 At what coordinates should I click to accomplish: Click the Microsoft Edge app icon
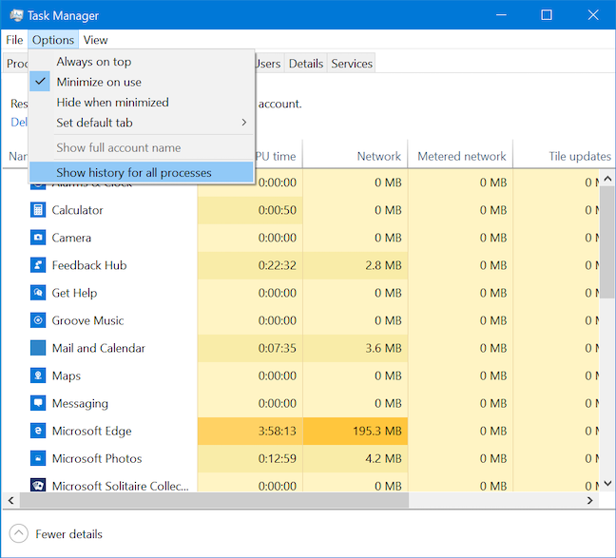(x=38, y=431)
